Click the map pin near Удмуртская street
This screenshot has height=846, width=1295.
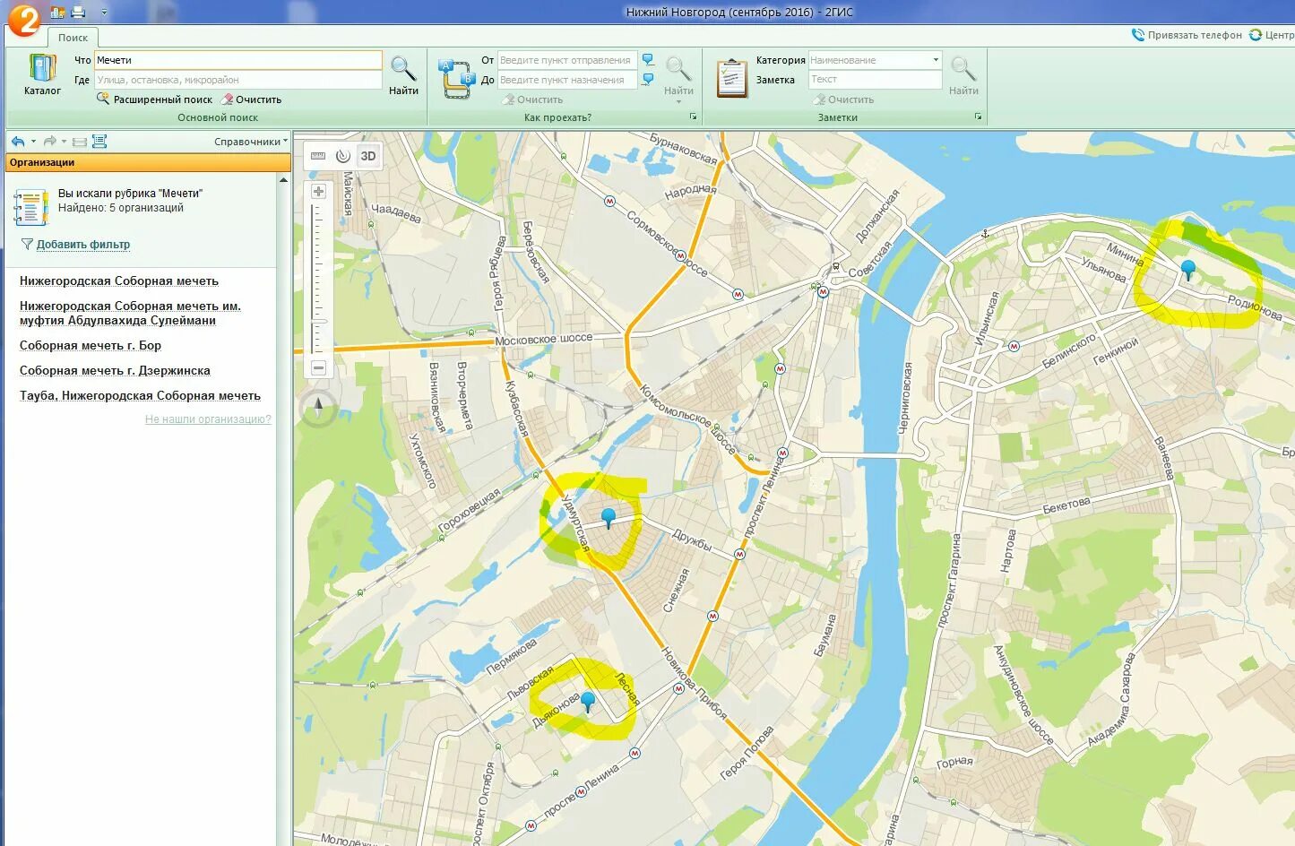[x=609, y=517]
